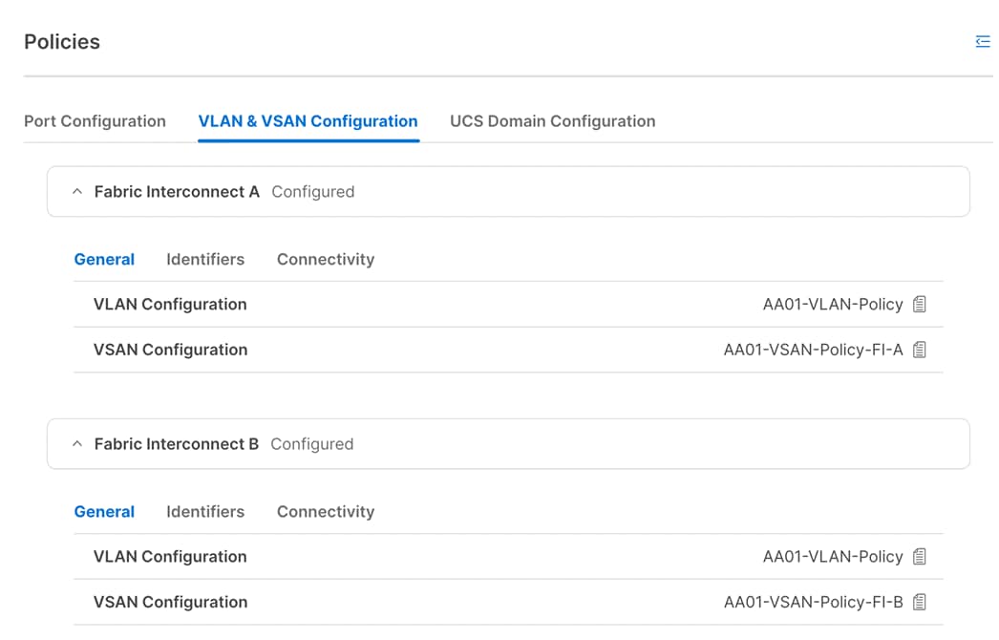Open Identifiers for Fabric Interconnect B
The height and width of the screenshot is (640, 999).
coord(204,511)
